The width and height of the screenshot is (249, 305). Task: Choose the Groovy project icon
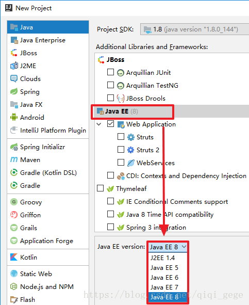14,202
